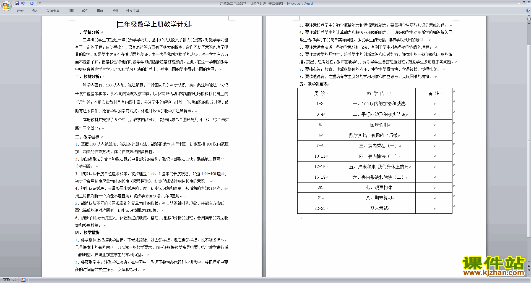Click the week cell 1-2
Screen dimensions: 531x283
[x=320, y=104]
